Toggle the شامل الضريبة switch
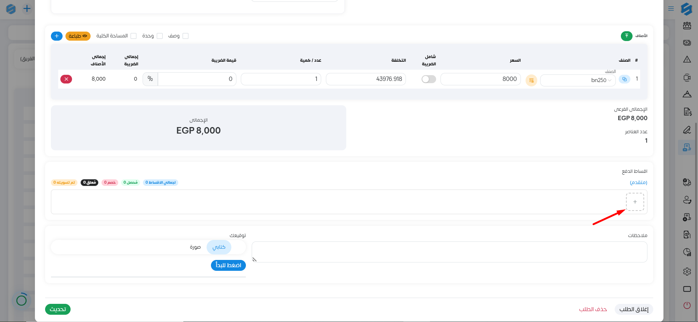The width and height of the screenshot is (698, 322). pos(428,79)
